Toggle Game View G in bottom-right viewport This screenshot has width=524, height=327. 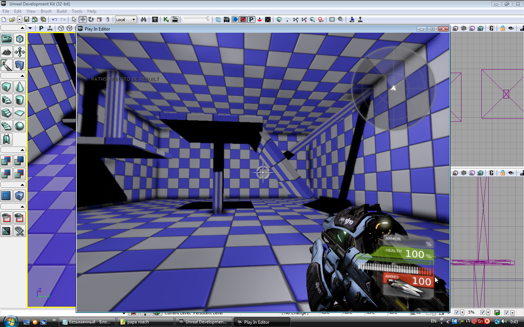point(491,173)
